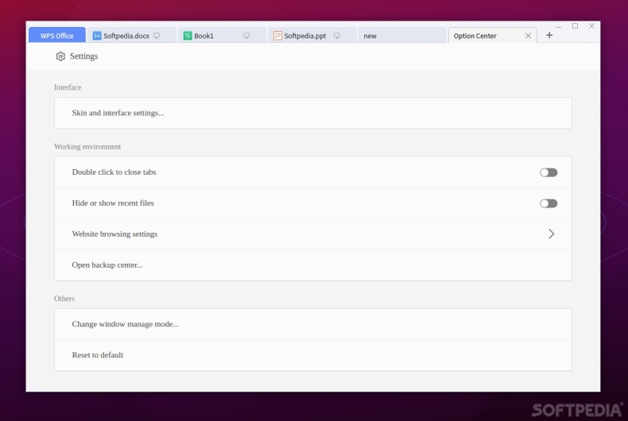Click the Spreadsheet icon on Book1 tab
This screenshot has width=628, height=421.
pos(188,36)
